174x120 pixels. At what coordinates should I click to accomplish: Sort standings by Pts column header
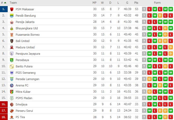[136, 3]
